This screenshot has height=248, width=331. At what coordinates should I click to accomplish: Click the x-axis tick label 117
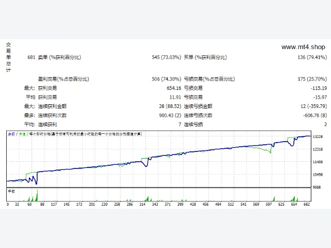(54, 204)
